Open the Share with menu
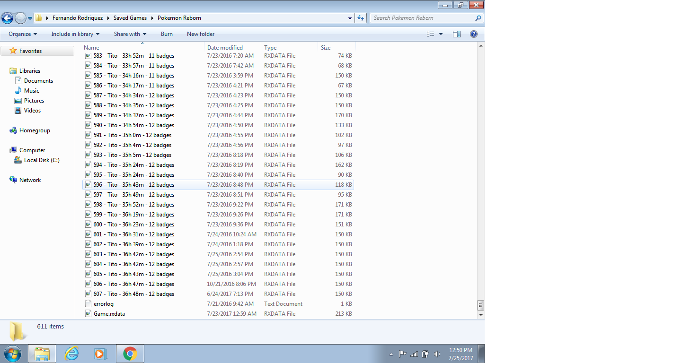The height and width of the screenshot is (363, 674). click(130, 34)
